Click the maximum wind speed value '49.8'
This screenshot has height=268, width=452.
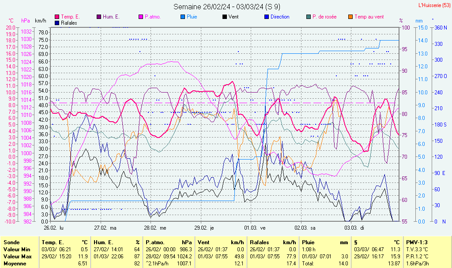tap(239, 256)
